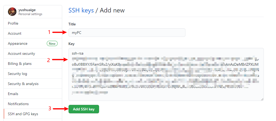
Task: Click the green New badge beside Appearance
Action: pos(52,43)
